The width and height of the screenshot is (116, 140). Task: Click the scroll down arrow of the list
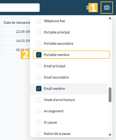(110, 135)
